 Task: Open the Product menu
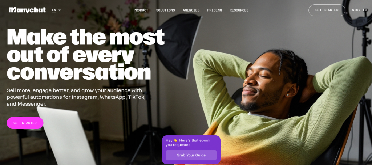[x=141, y=10]
